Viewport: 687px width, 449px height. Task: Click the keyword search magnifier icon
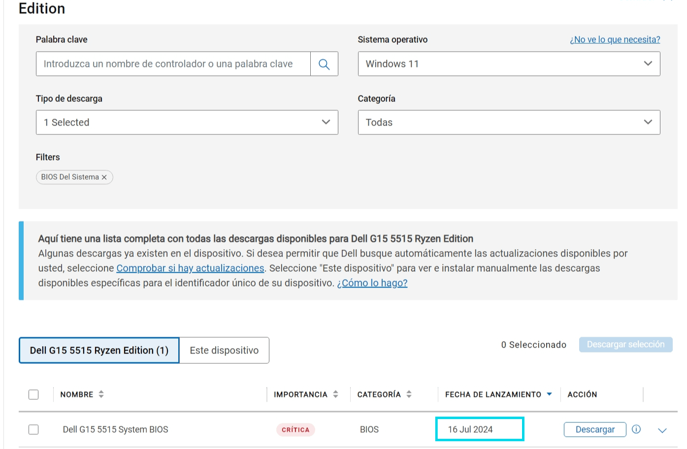pyautogui.click(x=324, y=64)
